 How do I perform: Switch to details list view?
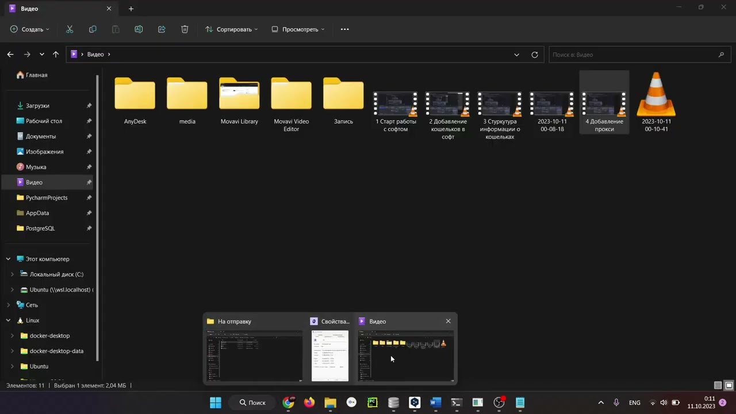click(x=718, y=385)
